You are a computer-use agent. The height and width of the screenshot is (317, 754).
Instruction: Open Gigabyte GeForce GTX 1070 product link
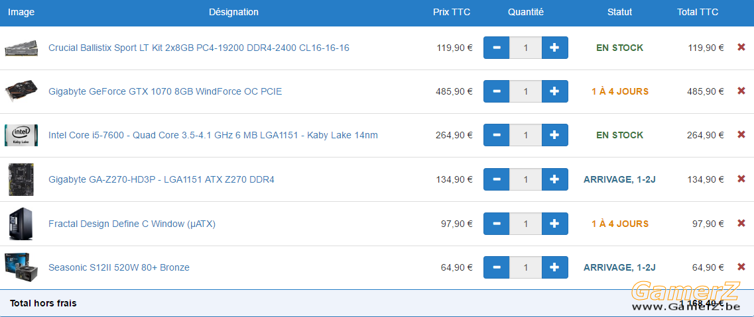pos(165,91)
